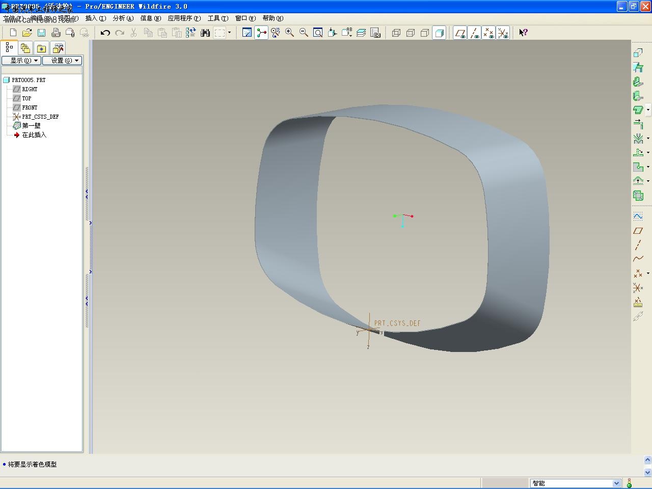Click the Datum curve tool in right toolbar

pos(638,259)
